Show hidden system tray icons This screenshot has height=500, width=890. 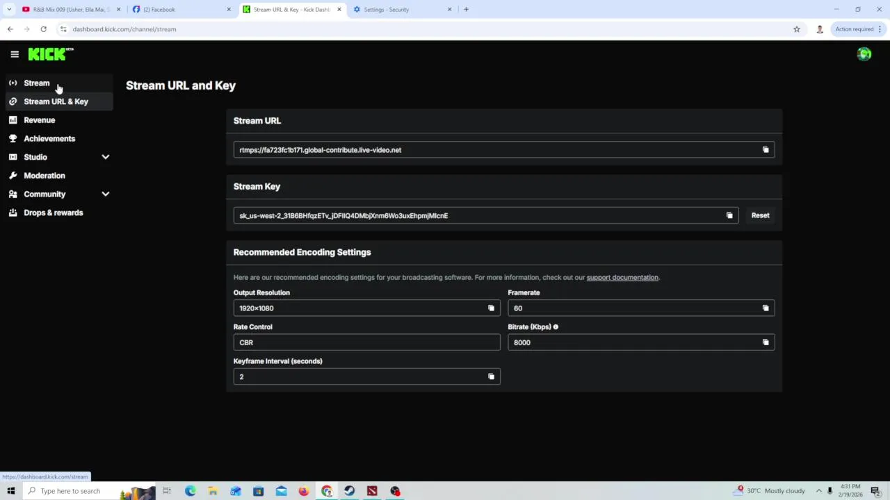coord(818,491)
